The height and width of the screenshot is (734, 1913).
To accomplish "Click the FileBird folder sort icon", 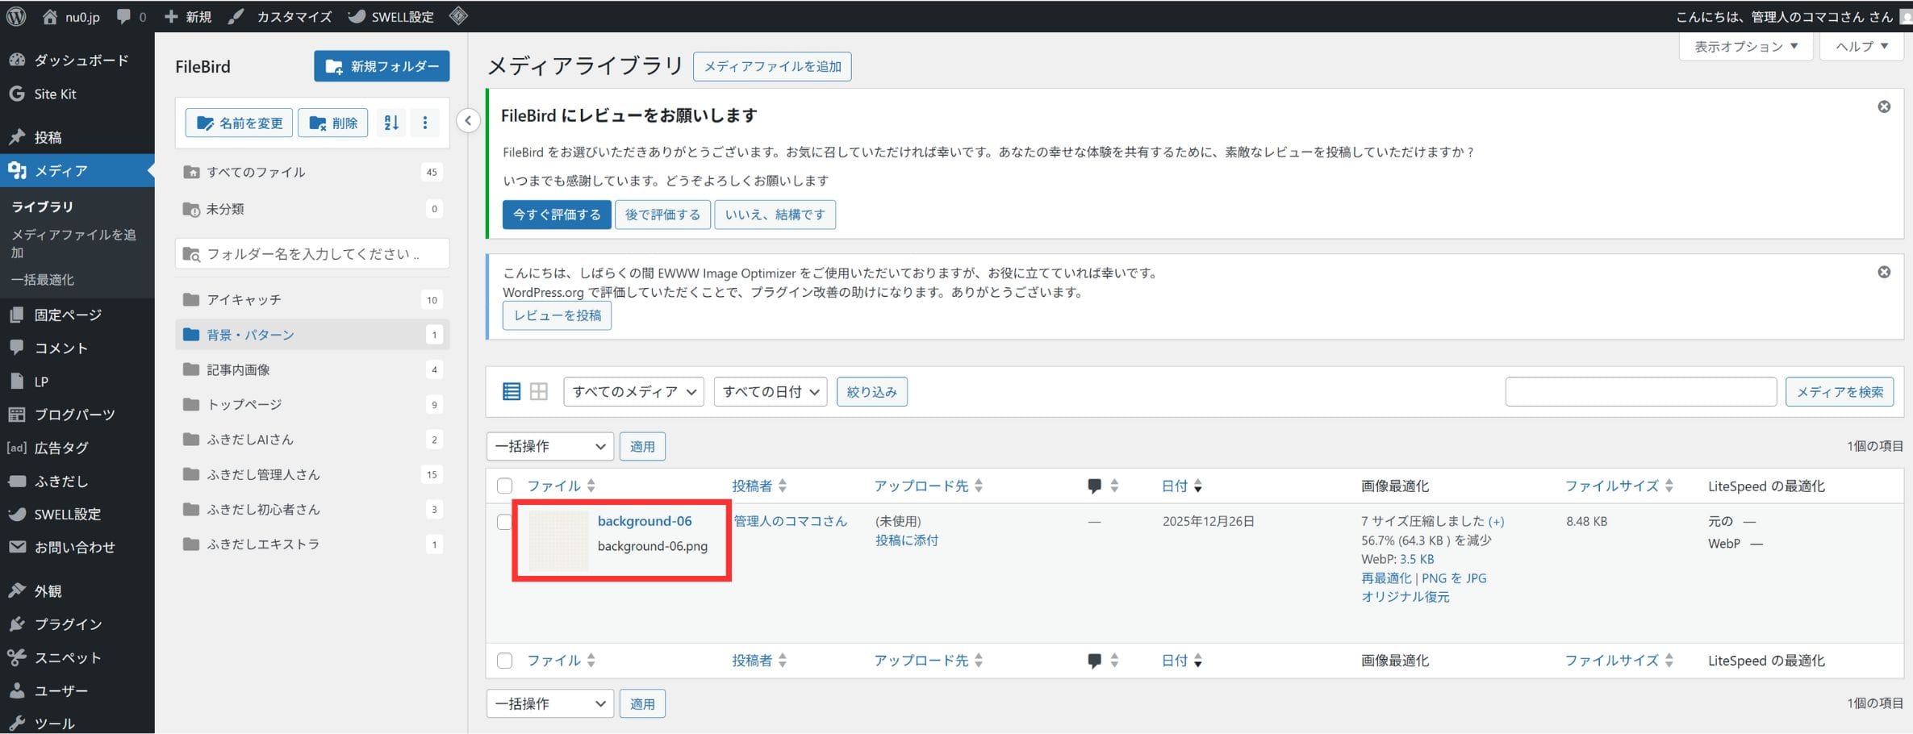I will point(391,123).
